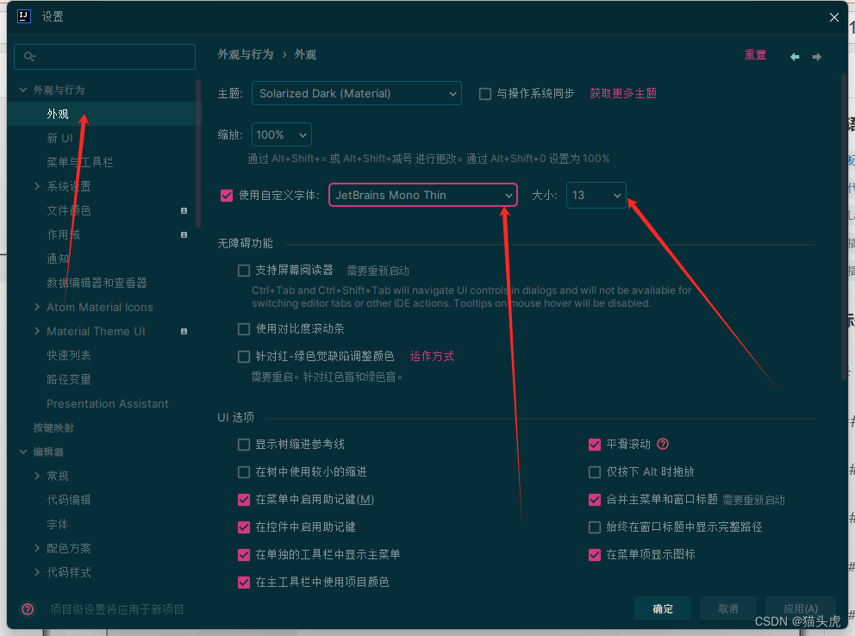Viewport: 855px width, 636px height.
Task: Click 获取更多主题 link
Action: click(x=622, y=93)
